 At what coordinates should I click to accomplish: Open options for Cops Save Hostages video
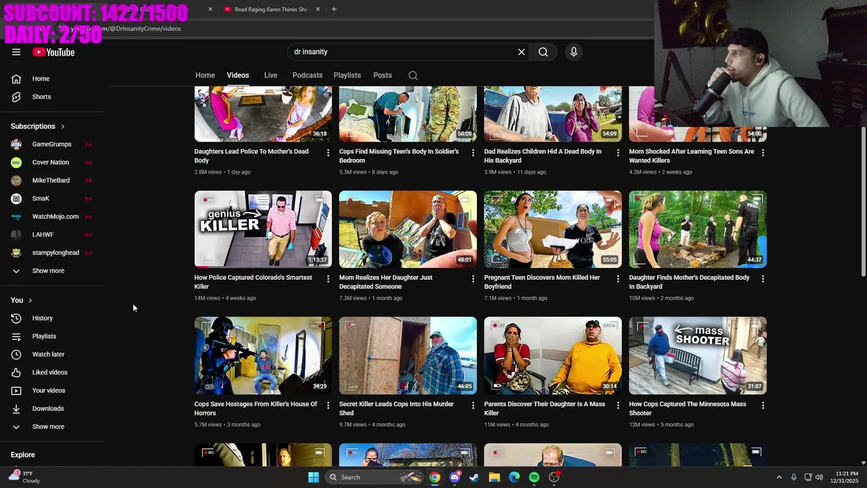coord(329,405)
